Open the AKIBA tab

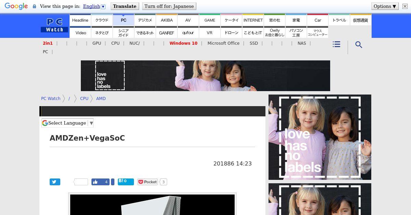167,20
